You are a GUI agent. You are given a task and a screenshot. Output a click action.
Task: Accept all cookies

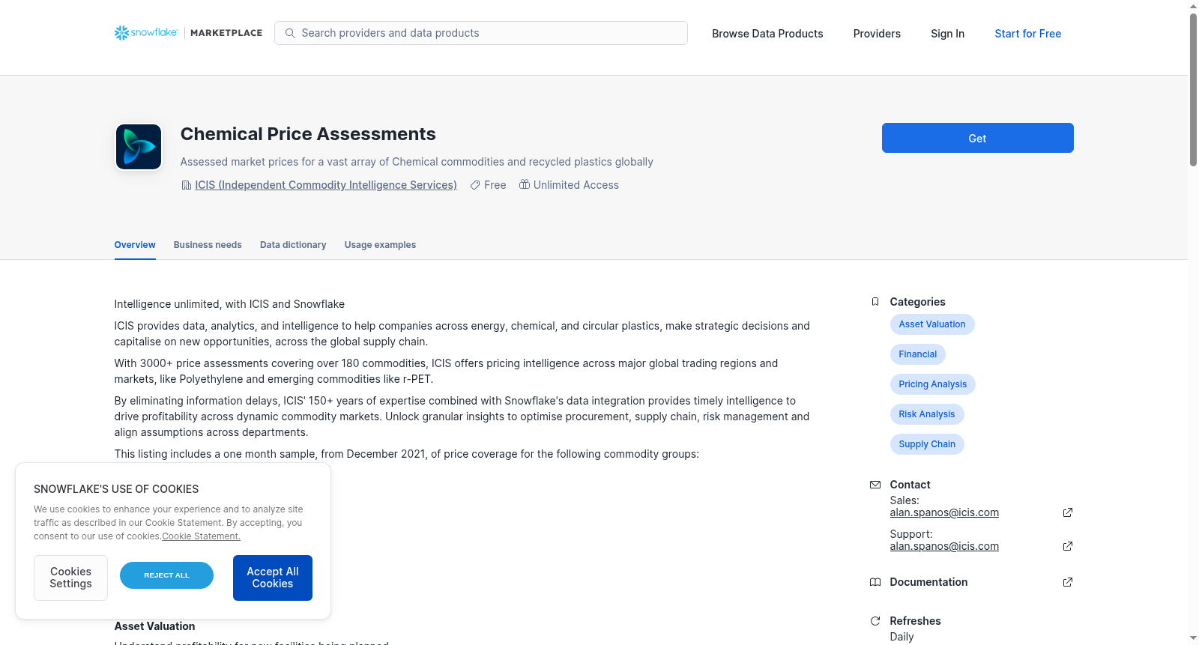click(273, 578)
